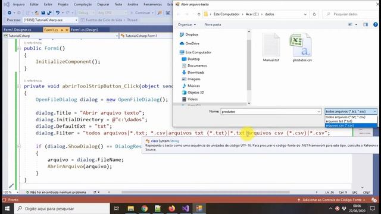Open the Arquivo menu
Screen dimensions: 381x214
click(x=18, y=4)
